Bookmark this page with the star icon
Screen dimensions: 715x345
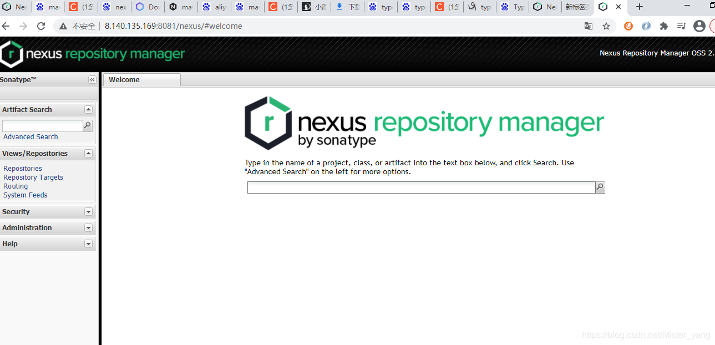(x=606, y=26)
